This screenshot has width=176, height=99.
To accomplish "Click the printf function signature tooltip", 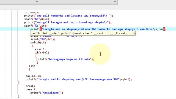I will [83, 33].
